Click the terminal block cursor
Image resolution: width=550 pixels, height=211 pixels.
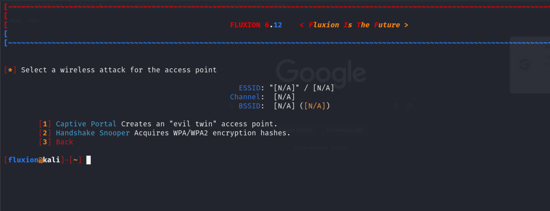click(88, 160)
